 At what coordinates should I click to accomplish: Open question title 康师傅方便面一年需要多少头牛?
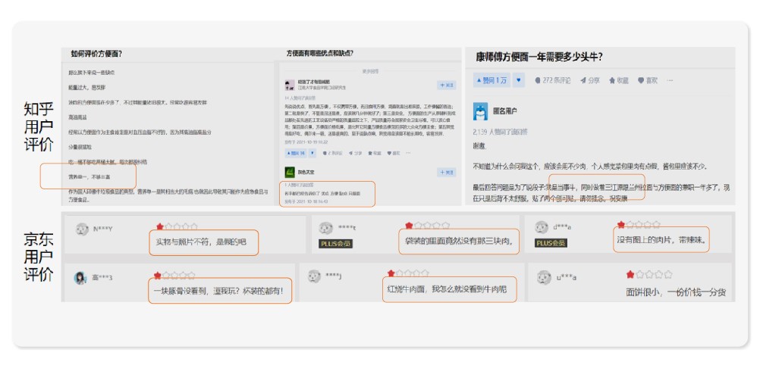(539, 57)
